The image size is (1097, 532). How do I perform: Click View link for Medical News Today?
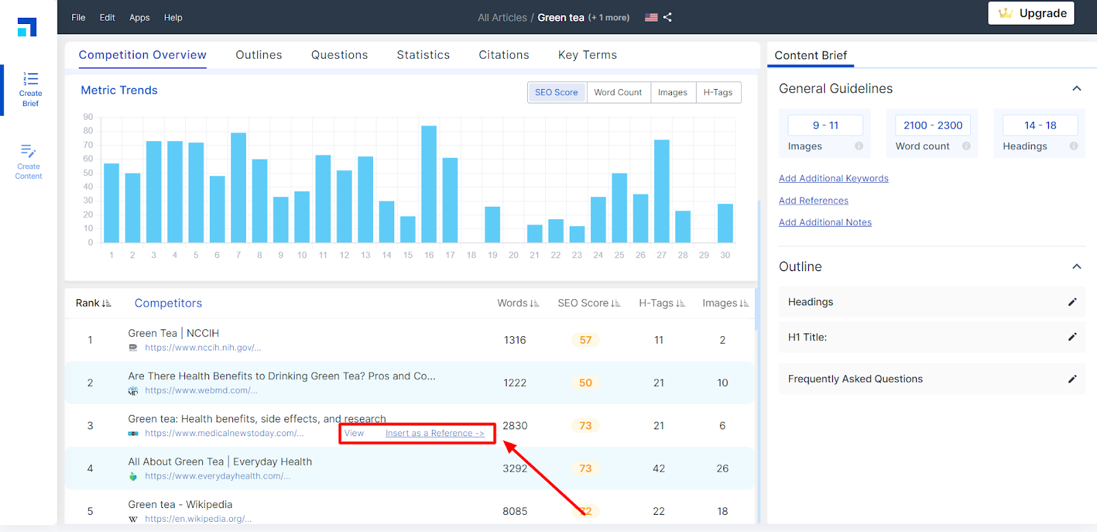pos(354,433)
